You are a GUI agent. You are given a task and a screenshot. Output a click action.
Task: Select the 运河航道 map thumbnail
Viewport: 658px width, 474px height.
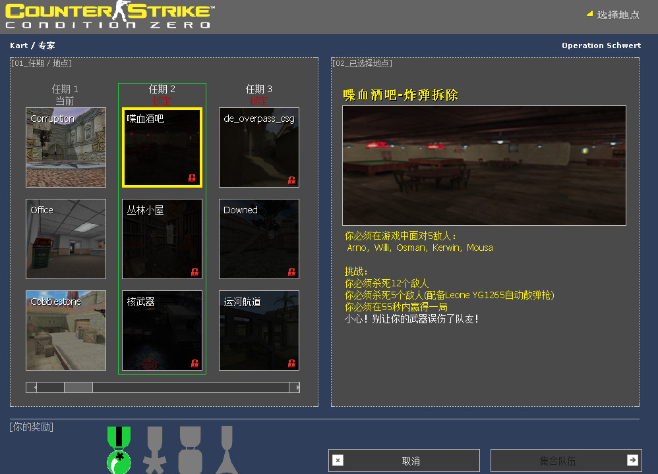click(x=259, y=330)
